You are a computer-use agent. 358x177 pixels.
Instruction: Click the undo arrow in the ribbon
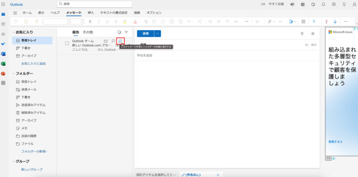point(15,21)
